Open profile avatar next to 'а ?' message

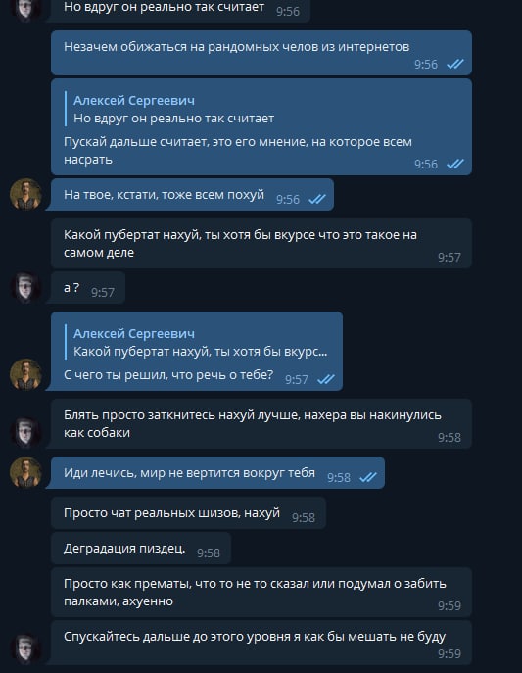pyautogui.click(x=25, y=288)
